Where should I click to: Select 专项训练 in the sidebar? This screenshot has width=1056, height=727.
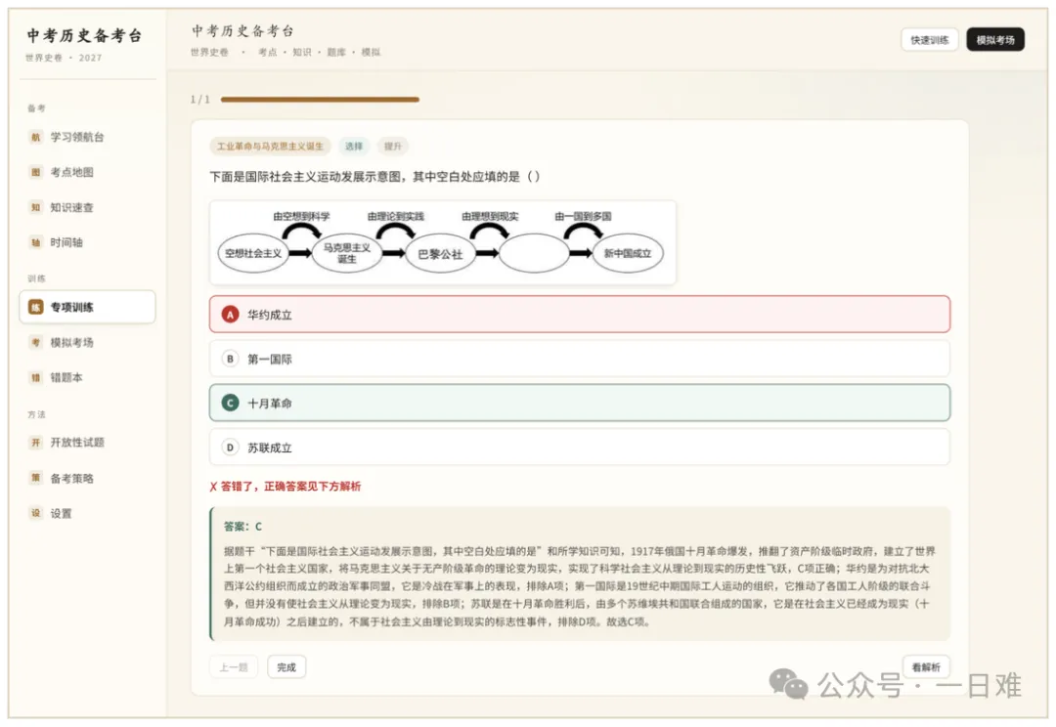click(88, 307)
